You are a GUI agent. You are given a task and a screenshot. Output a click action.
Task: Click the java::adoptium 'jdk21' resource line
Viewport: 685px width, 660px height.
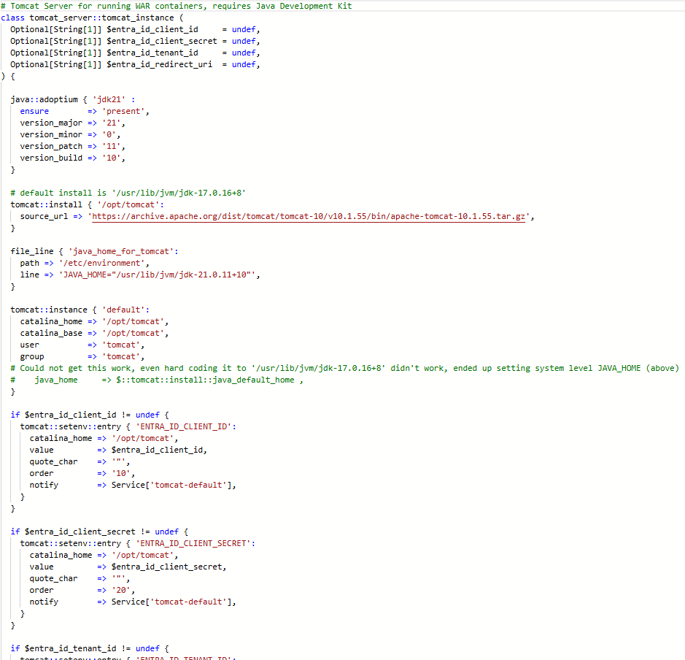pyautogui.click(x=73, y=99)
